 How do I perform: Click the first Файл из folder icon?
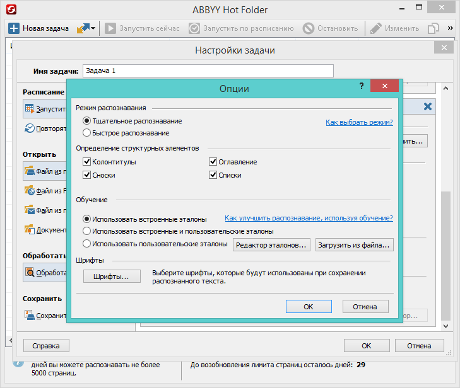coord(29,171)
